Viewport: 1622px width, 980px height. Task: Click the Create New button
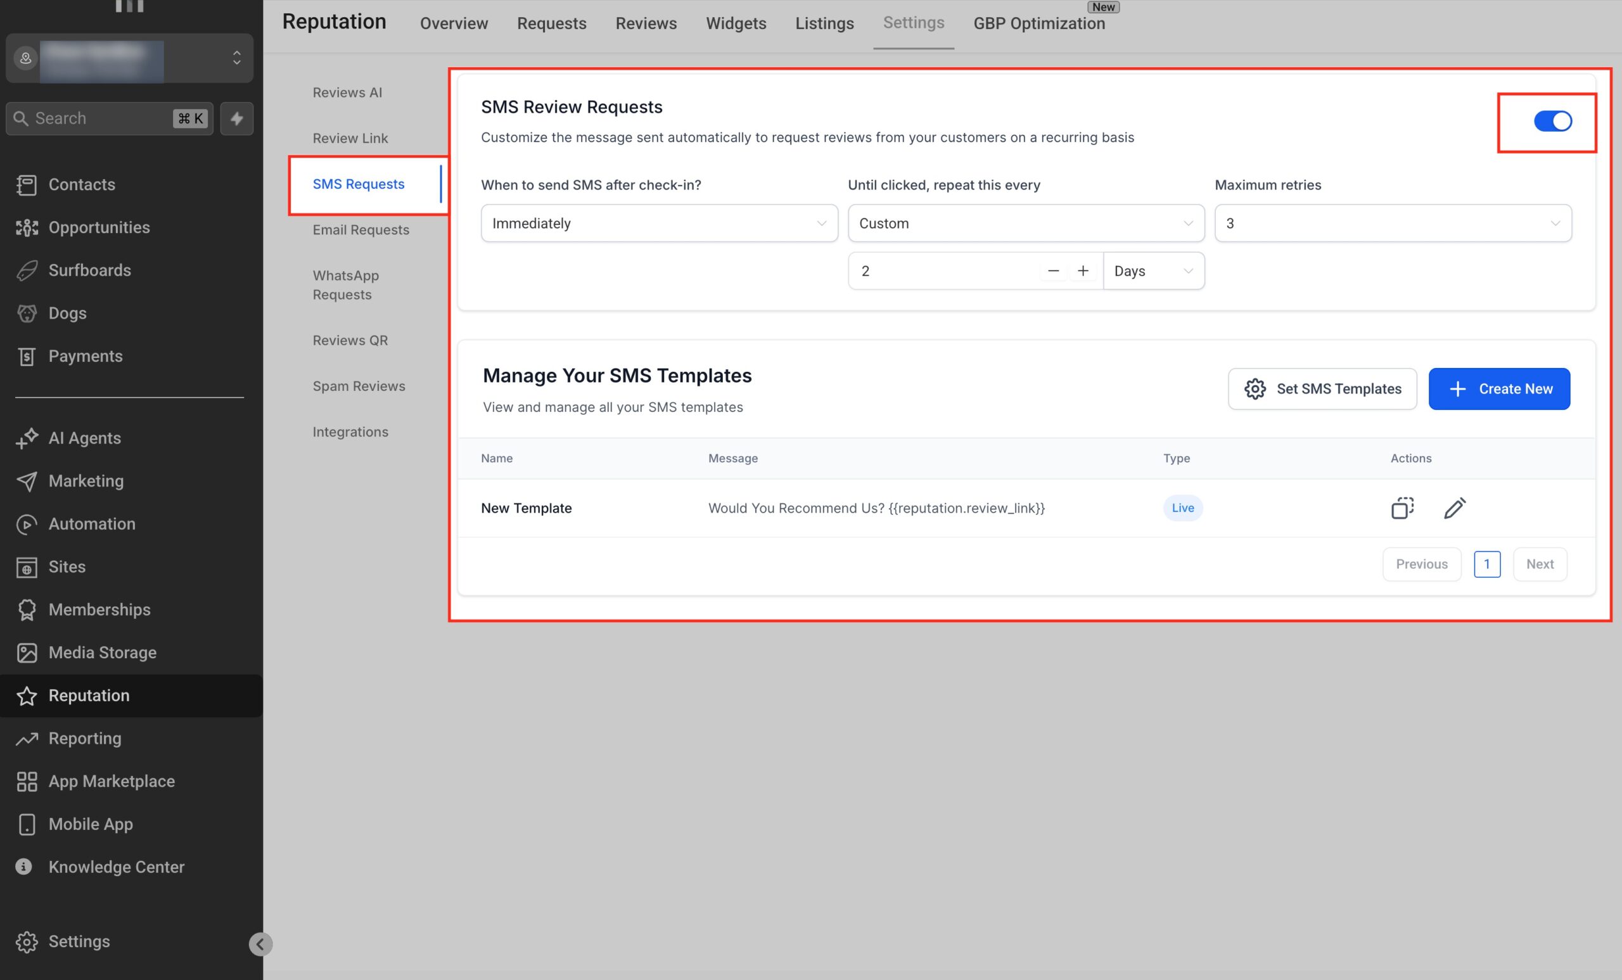[1499, 389]
